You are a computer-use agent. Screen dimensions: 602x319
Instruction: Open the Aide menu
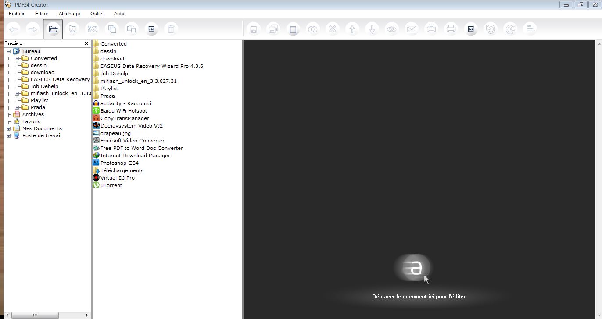[x=119, y=14]
